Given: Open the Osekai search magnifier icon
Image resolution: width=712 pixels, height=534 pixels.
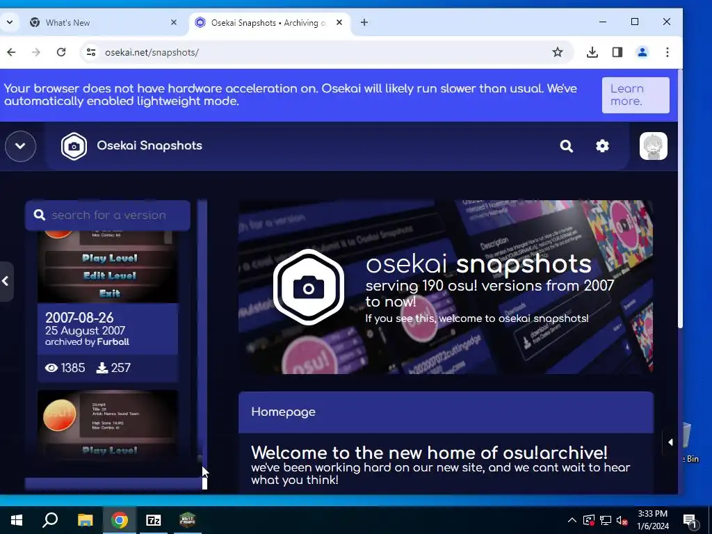Looking at the screenshot, I should click(x=566, y=146).
